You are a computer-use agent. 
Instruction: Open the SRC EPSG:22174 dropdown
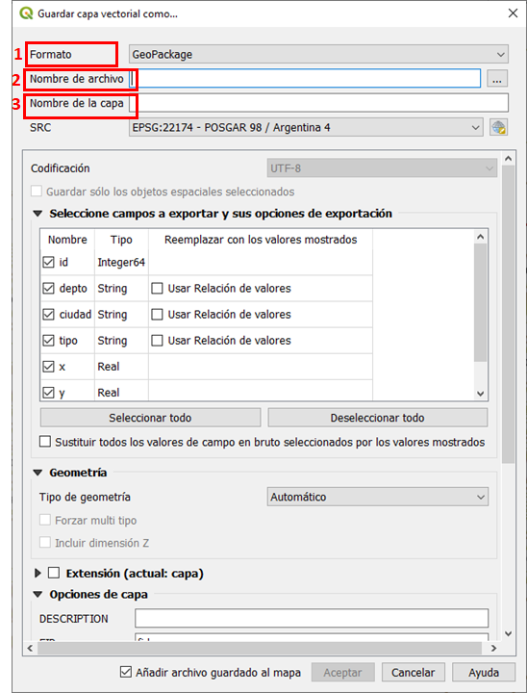tap(306, 128)
